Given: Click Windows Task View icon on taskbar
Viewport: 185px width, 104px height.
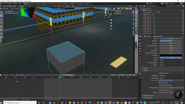Looking at the screenshot, I should click(x=44, y=103).
